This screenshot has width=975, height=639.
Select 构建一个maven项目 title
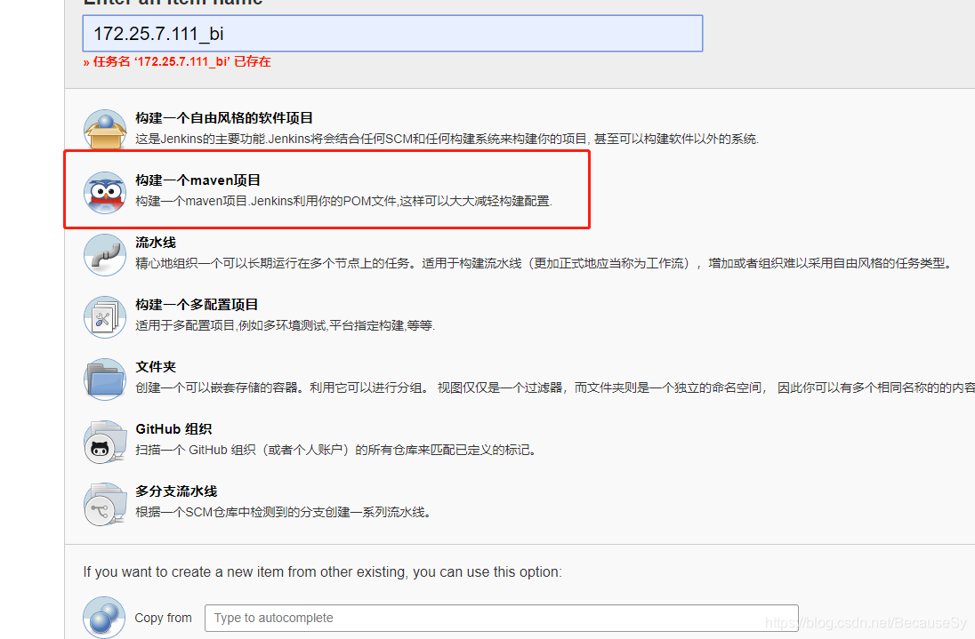pyautogui.click(x=197, y=180)
